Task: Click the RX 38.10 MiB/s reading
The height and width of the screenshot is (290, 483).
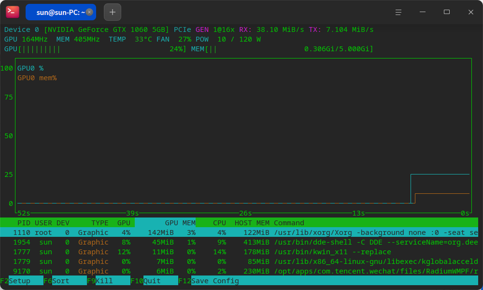Action: tap(271, 29)
